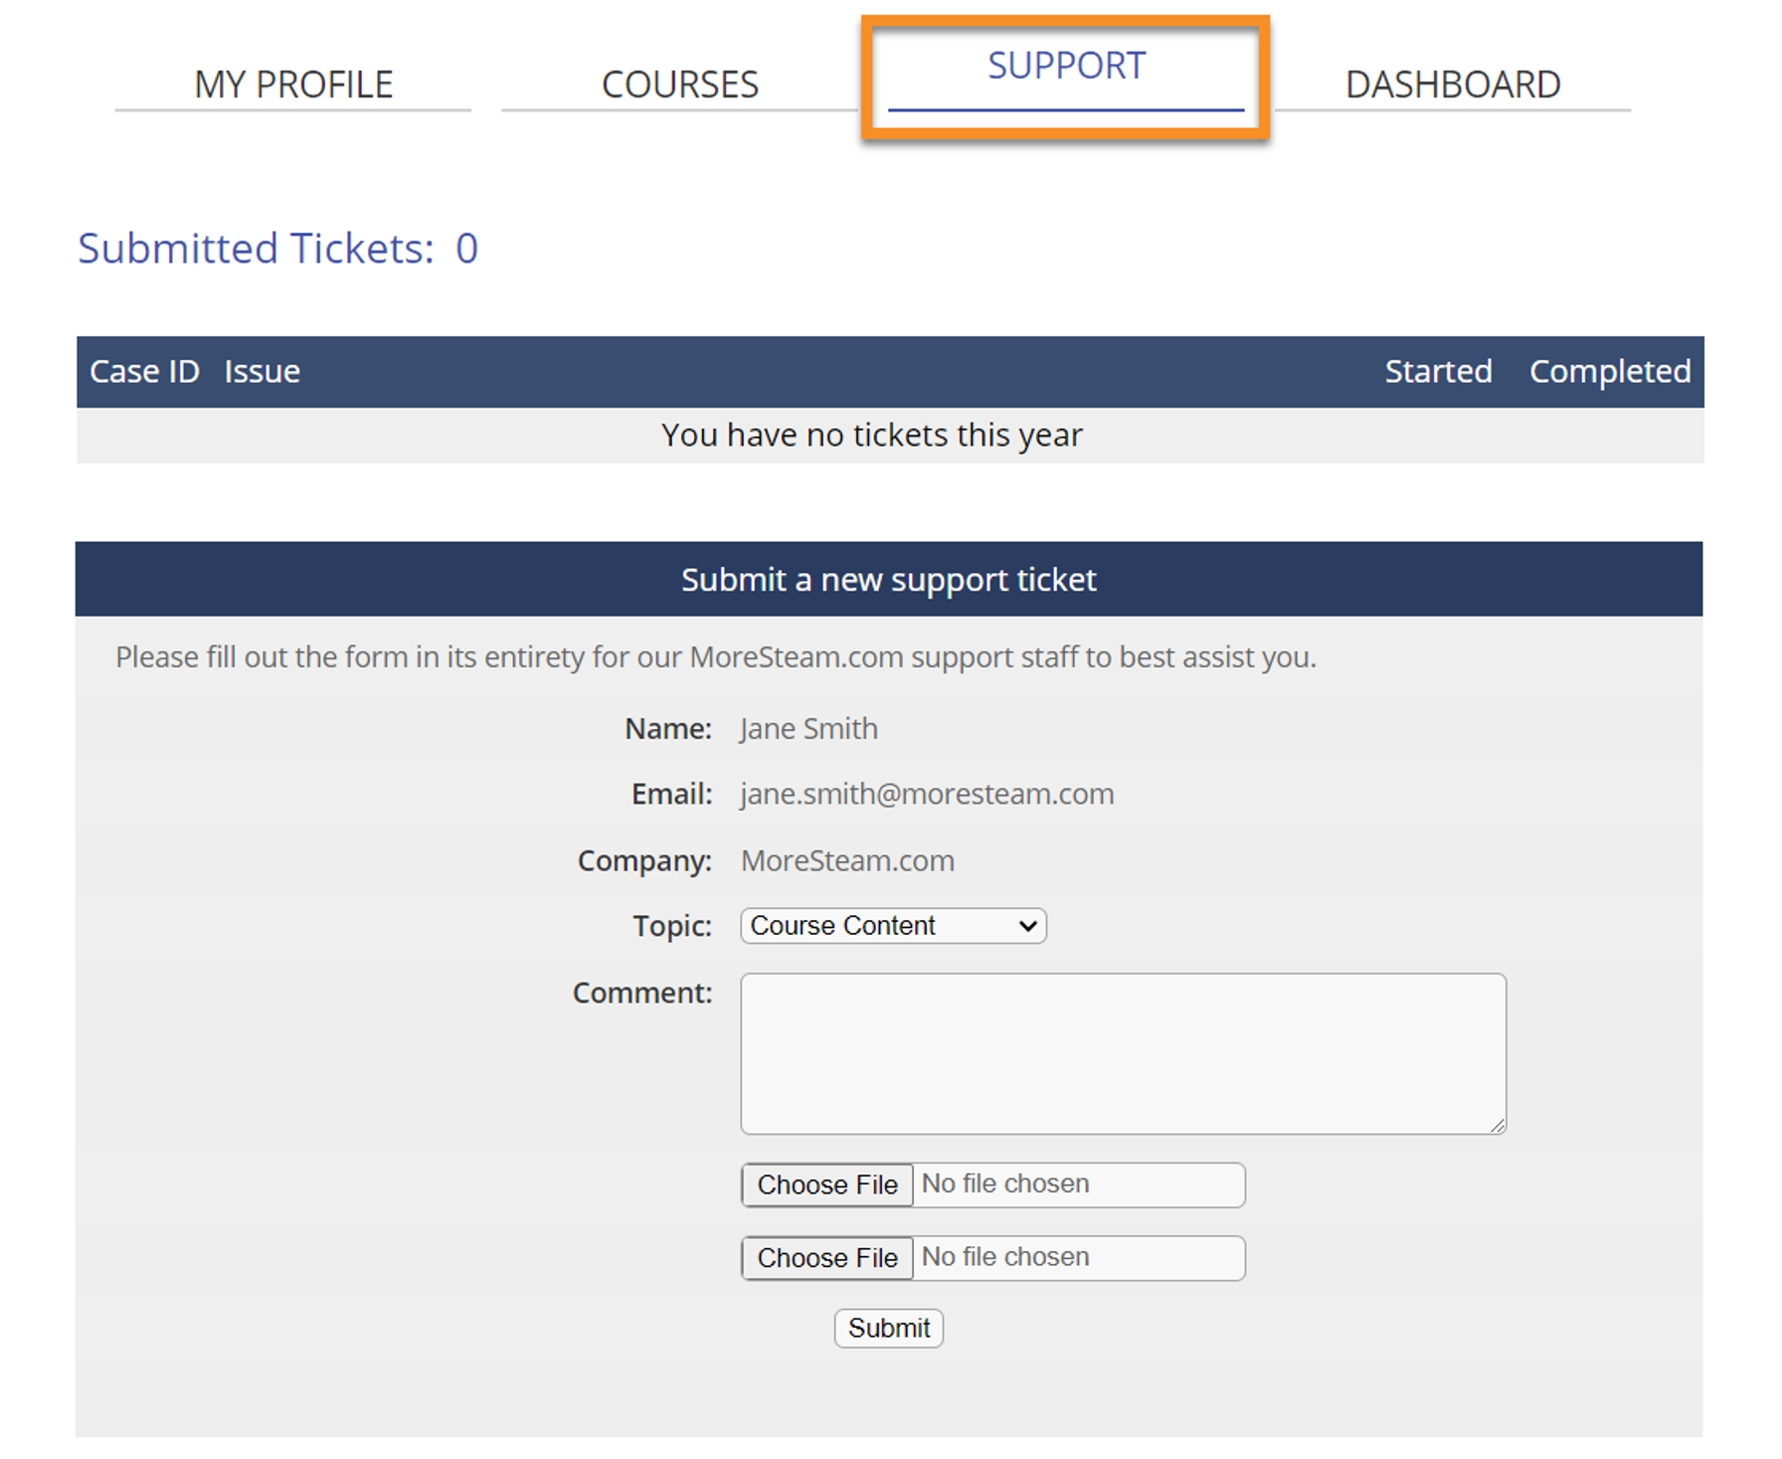Select the SUPPORT tab
Screen dimensions: 1782x1459
[x=1066, y=67]
